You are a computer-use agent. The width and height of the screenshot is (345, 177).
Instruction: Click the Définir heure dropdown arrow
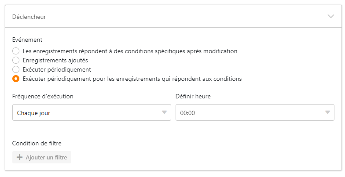pyautogui.click(x=328, y=112)
